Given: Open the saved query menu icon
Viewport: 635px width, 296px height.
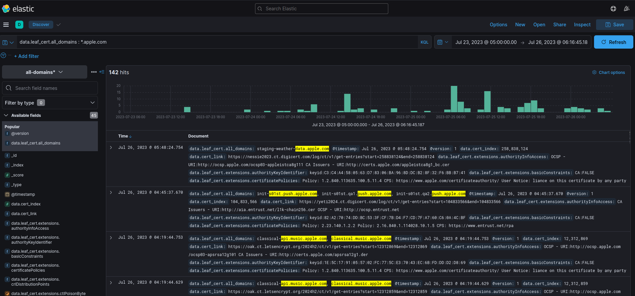Looking at the screenshot, I should pos(8,42).
